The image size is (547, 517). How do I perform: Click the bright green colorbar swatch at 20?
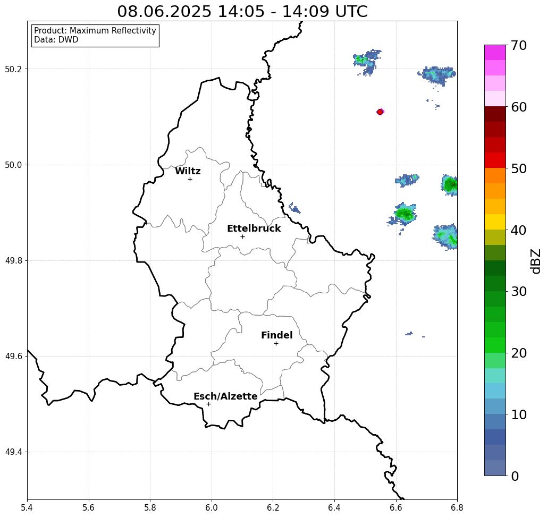coord(495,345)
